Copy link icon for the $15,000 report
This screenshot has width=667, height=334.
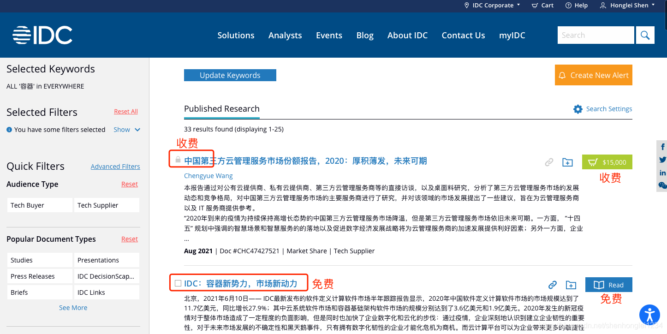[549, 162]
